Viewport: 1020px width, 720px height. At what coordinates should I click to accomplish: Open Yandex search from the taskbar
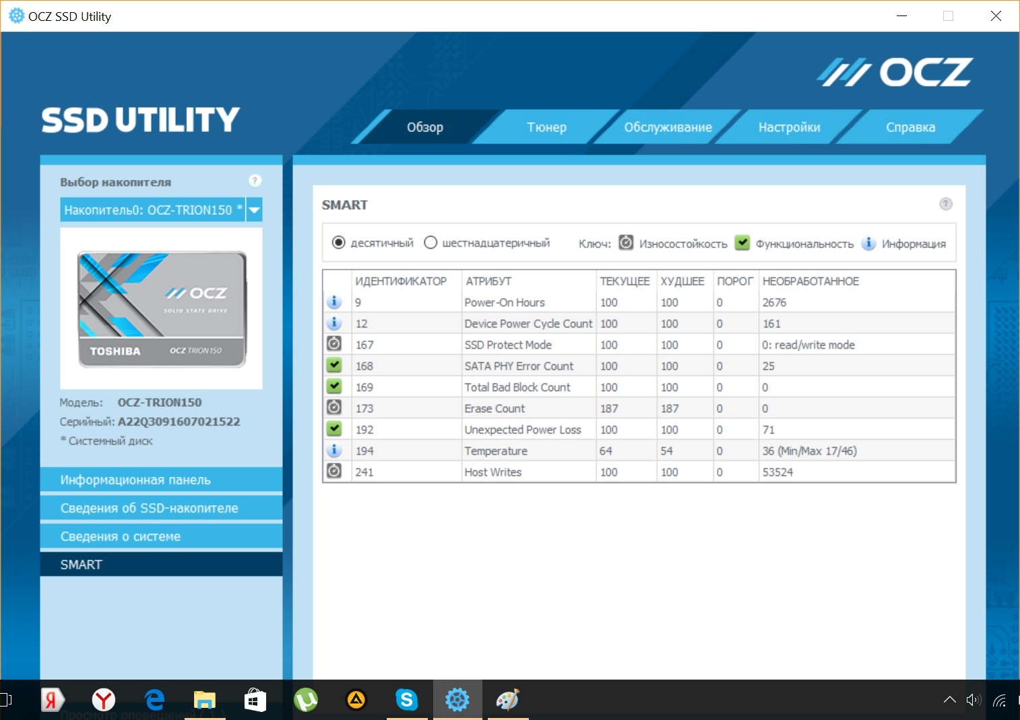coord(53,700)
